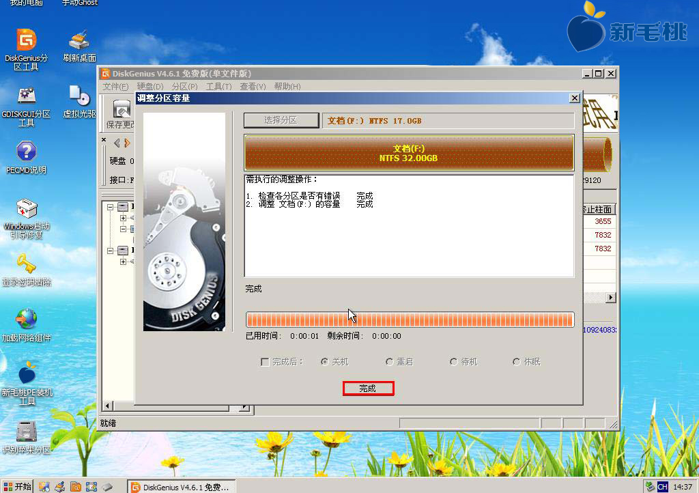Click the network tray icon beside CH
Screen dimensions: 699x493
coord(650,487)
